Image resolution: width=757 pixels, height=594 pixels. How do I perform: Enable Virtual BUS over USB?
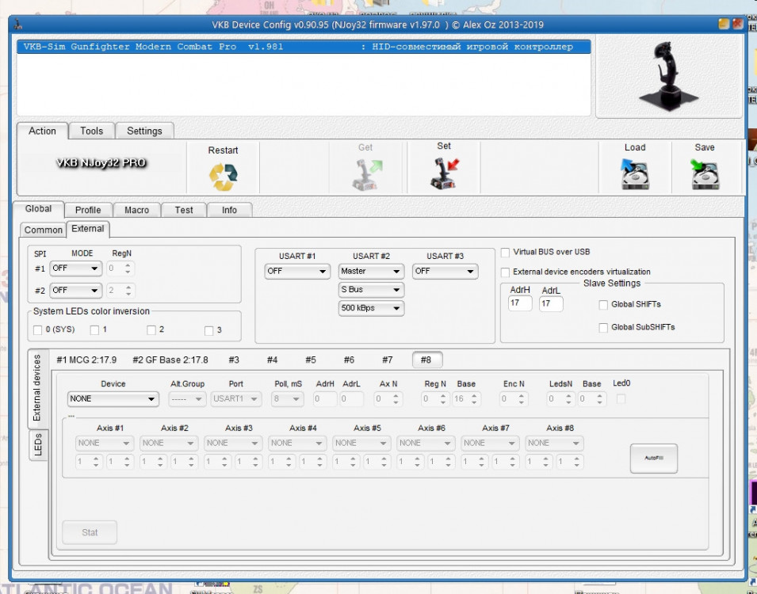pyautogui.click(x=505, y=253)
